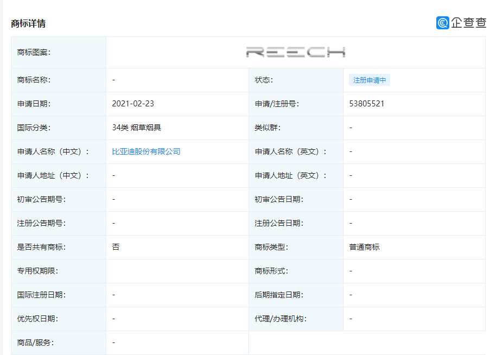The width and height of the screenshot is (490, 355).
Task: Click the 初审公告期号 row label
Action: pos(41,199)
